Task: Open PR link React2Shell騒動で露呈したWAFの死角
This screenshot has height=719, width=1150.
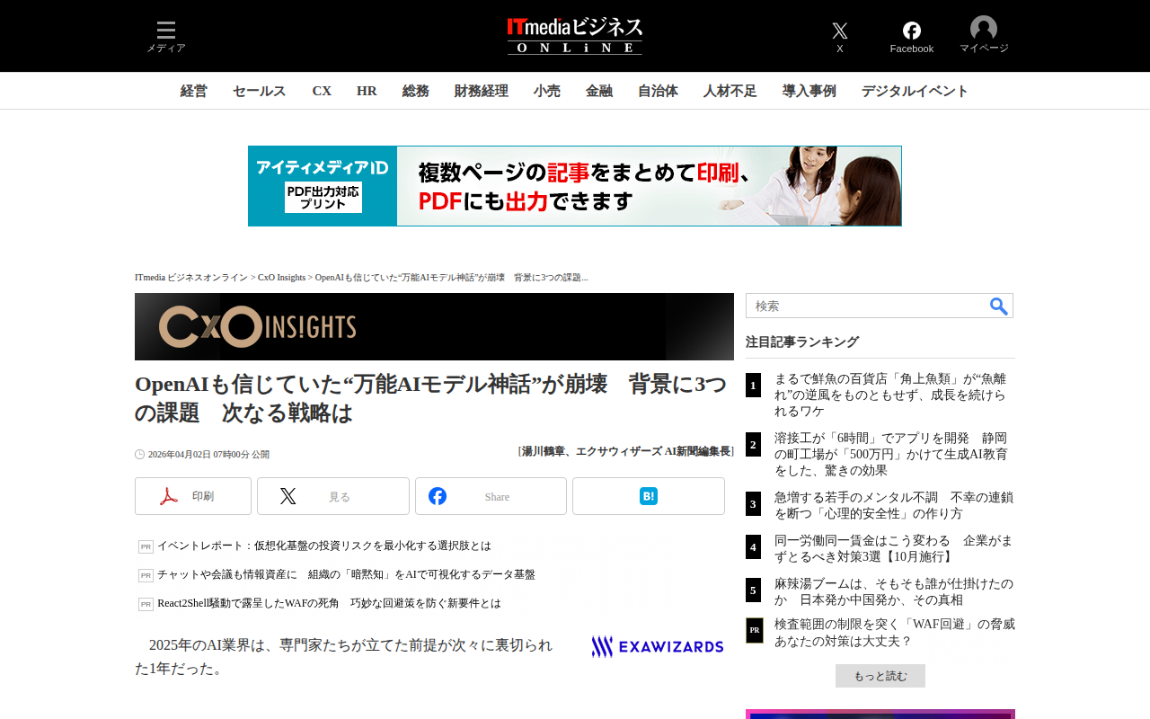Action: pyautogui.click(x=329, y=603)
